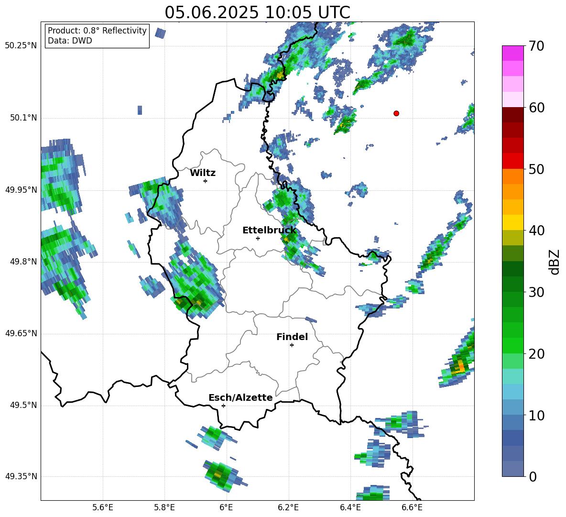Click latitude label 49.5°N
The height and width of the screenshot is (517, 566).
tap(23, 405)
